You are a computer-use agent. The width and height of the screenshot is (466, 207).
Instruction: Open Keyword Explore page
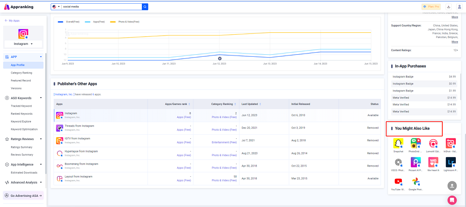[x=21, y=122]
